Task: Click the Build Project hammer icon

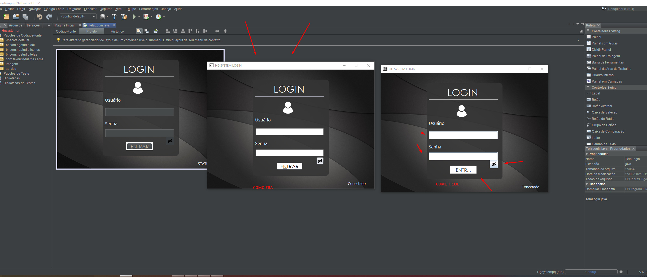Action: 114,17
